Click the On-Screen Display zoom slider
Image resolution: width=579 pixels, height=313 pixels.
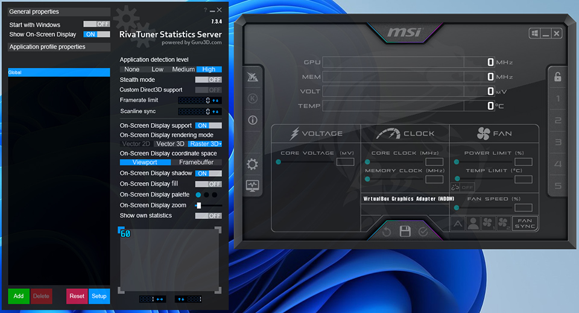point(208,206)
